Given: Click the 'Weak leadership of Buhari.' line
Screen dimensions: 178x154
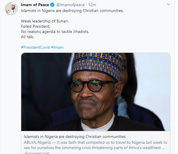Looking at the screenshot, I should tap(45, 21).
